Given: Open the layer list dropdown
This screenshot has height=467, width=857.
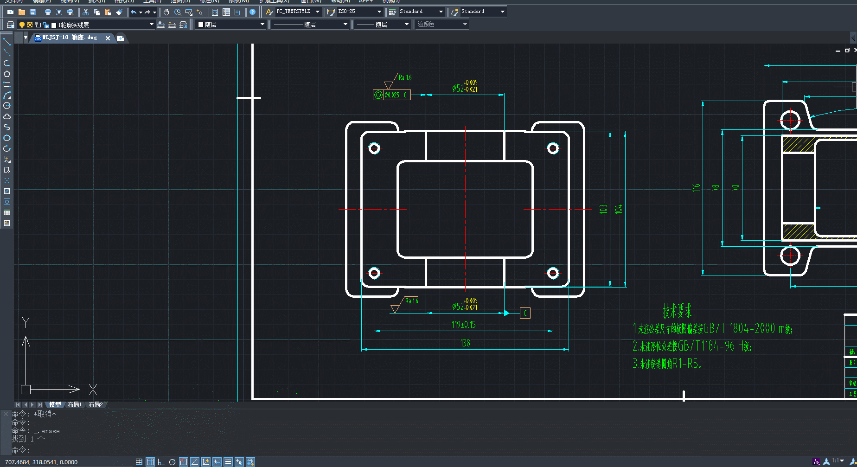Looking at the screenshot, I should coord(151,25).
